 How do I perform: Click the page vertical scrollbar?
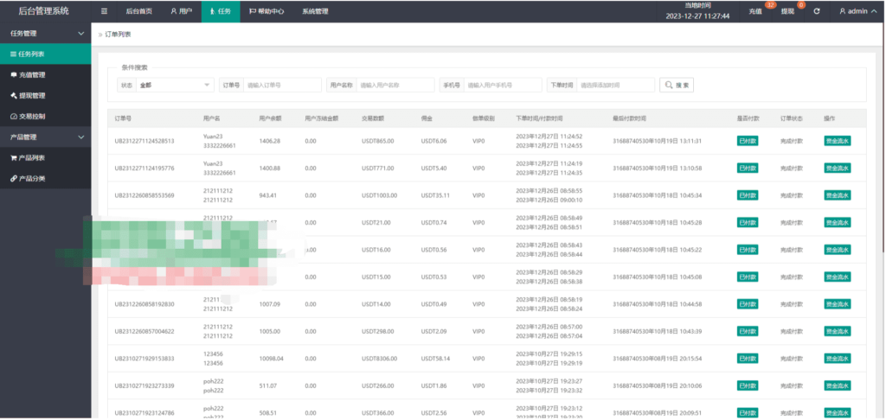883,136
